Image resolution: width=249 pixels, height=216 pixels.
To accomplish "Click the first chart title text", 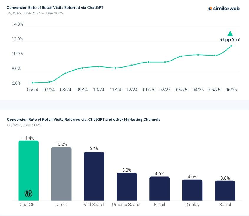I will coord(55,8).
